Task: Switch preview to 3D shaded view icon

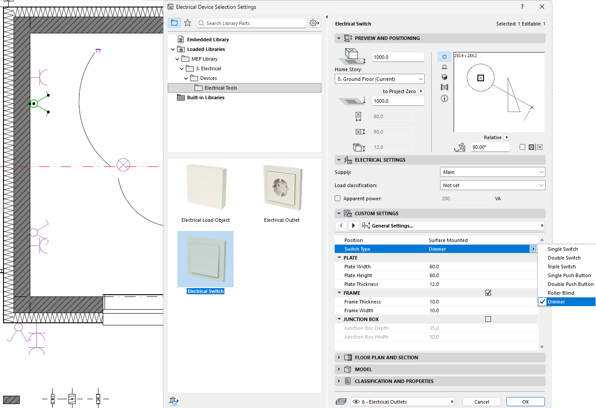Action: (x=444, y=77)
